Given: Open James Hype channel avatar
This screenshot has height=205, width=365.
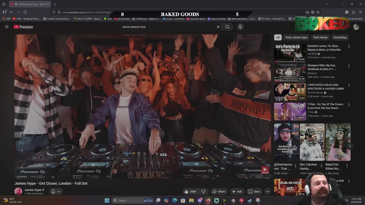Looking at the screenshot, I should tap(18, 191).
